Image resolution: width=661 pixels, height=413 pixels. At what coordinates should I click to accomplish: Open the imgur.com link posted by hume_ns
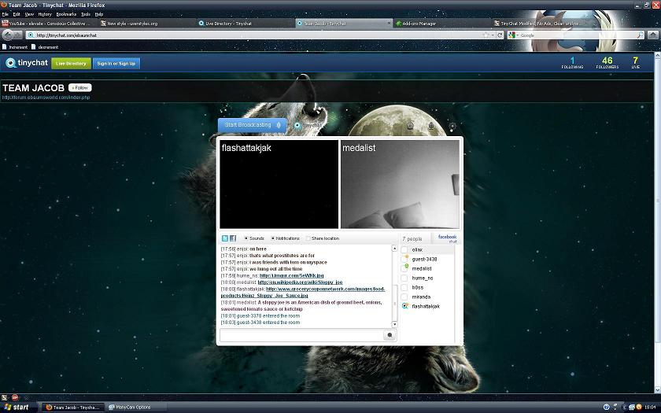292,275
